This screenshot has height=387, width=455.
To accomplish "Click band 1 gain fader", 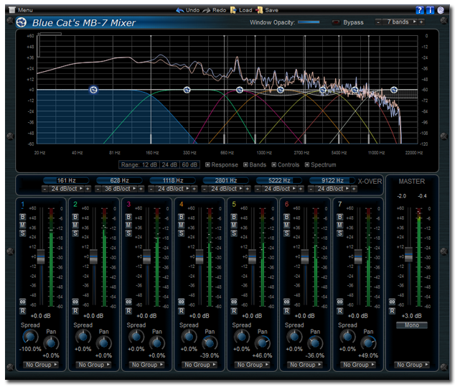I will (x=41, y=256).
